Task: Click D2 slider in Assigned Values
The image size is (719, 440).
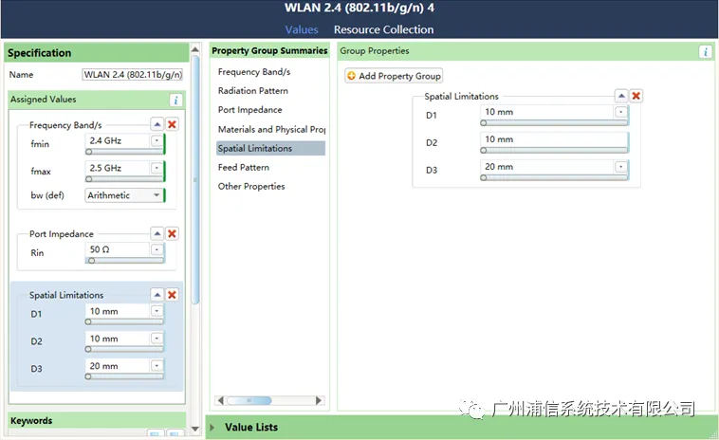Action: [124, 349]
